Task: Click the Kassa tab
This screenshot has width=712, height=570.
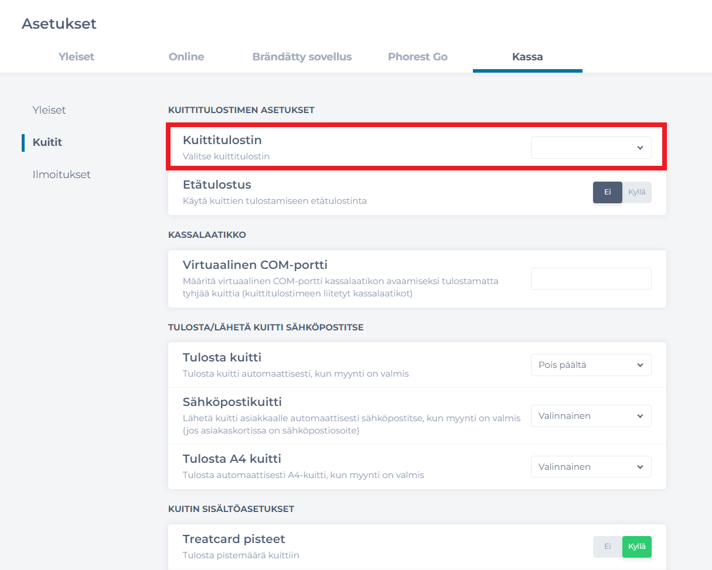Action: (527, 57)
